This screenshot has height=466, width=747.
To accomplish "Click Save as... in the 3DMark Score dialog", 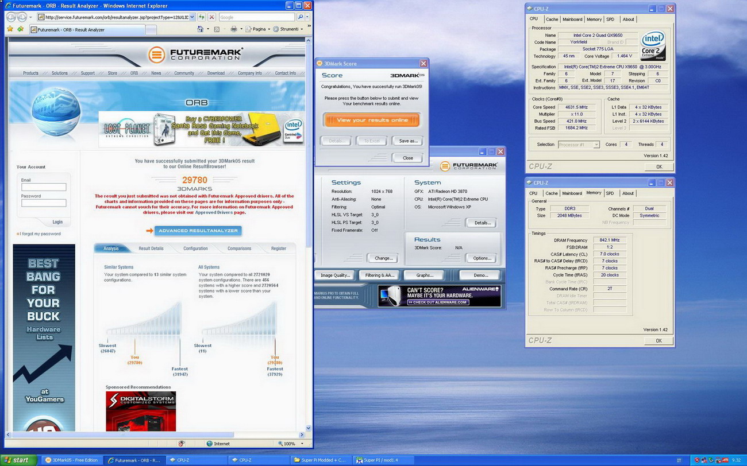I will pos(408,141).
